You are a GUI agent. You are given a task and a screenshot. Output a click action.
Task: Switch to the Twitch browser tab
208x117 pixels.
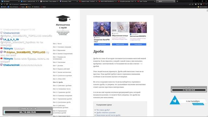click(x=68, y=1)
